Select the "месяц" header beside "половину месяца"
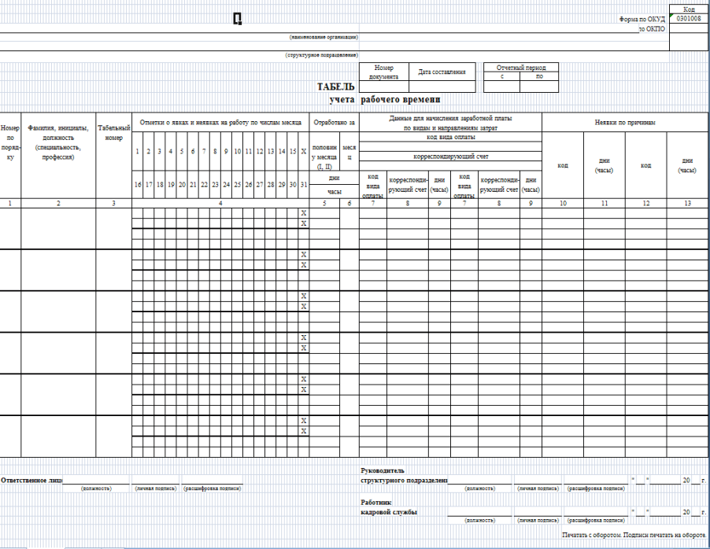 [x=349, y=153]
